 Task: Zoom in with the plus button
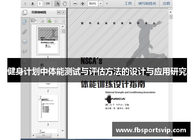83,3
